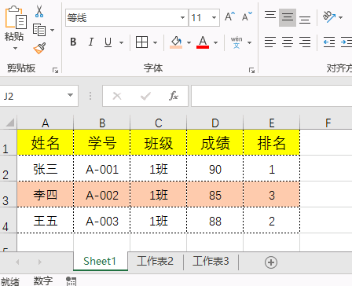352x286 pixels.
Task: Apply red font color with the A icon
Action: [203, 42]
